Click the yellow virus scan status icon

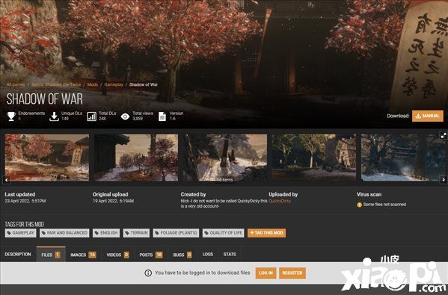[x=360, y=205]
